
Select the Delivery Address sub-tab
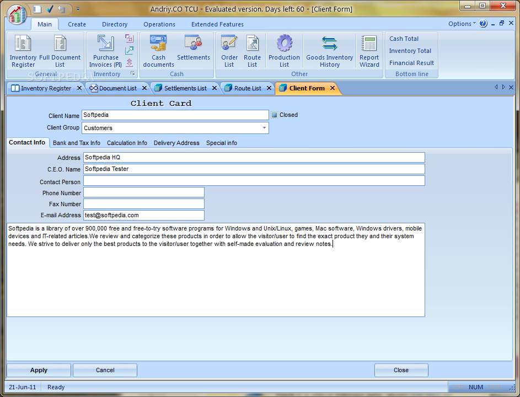tap(176, 143)
